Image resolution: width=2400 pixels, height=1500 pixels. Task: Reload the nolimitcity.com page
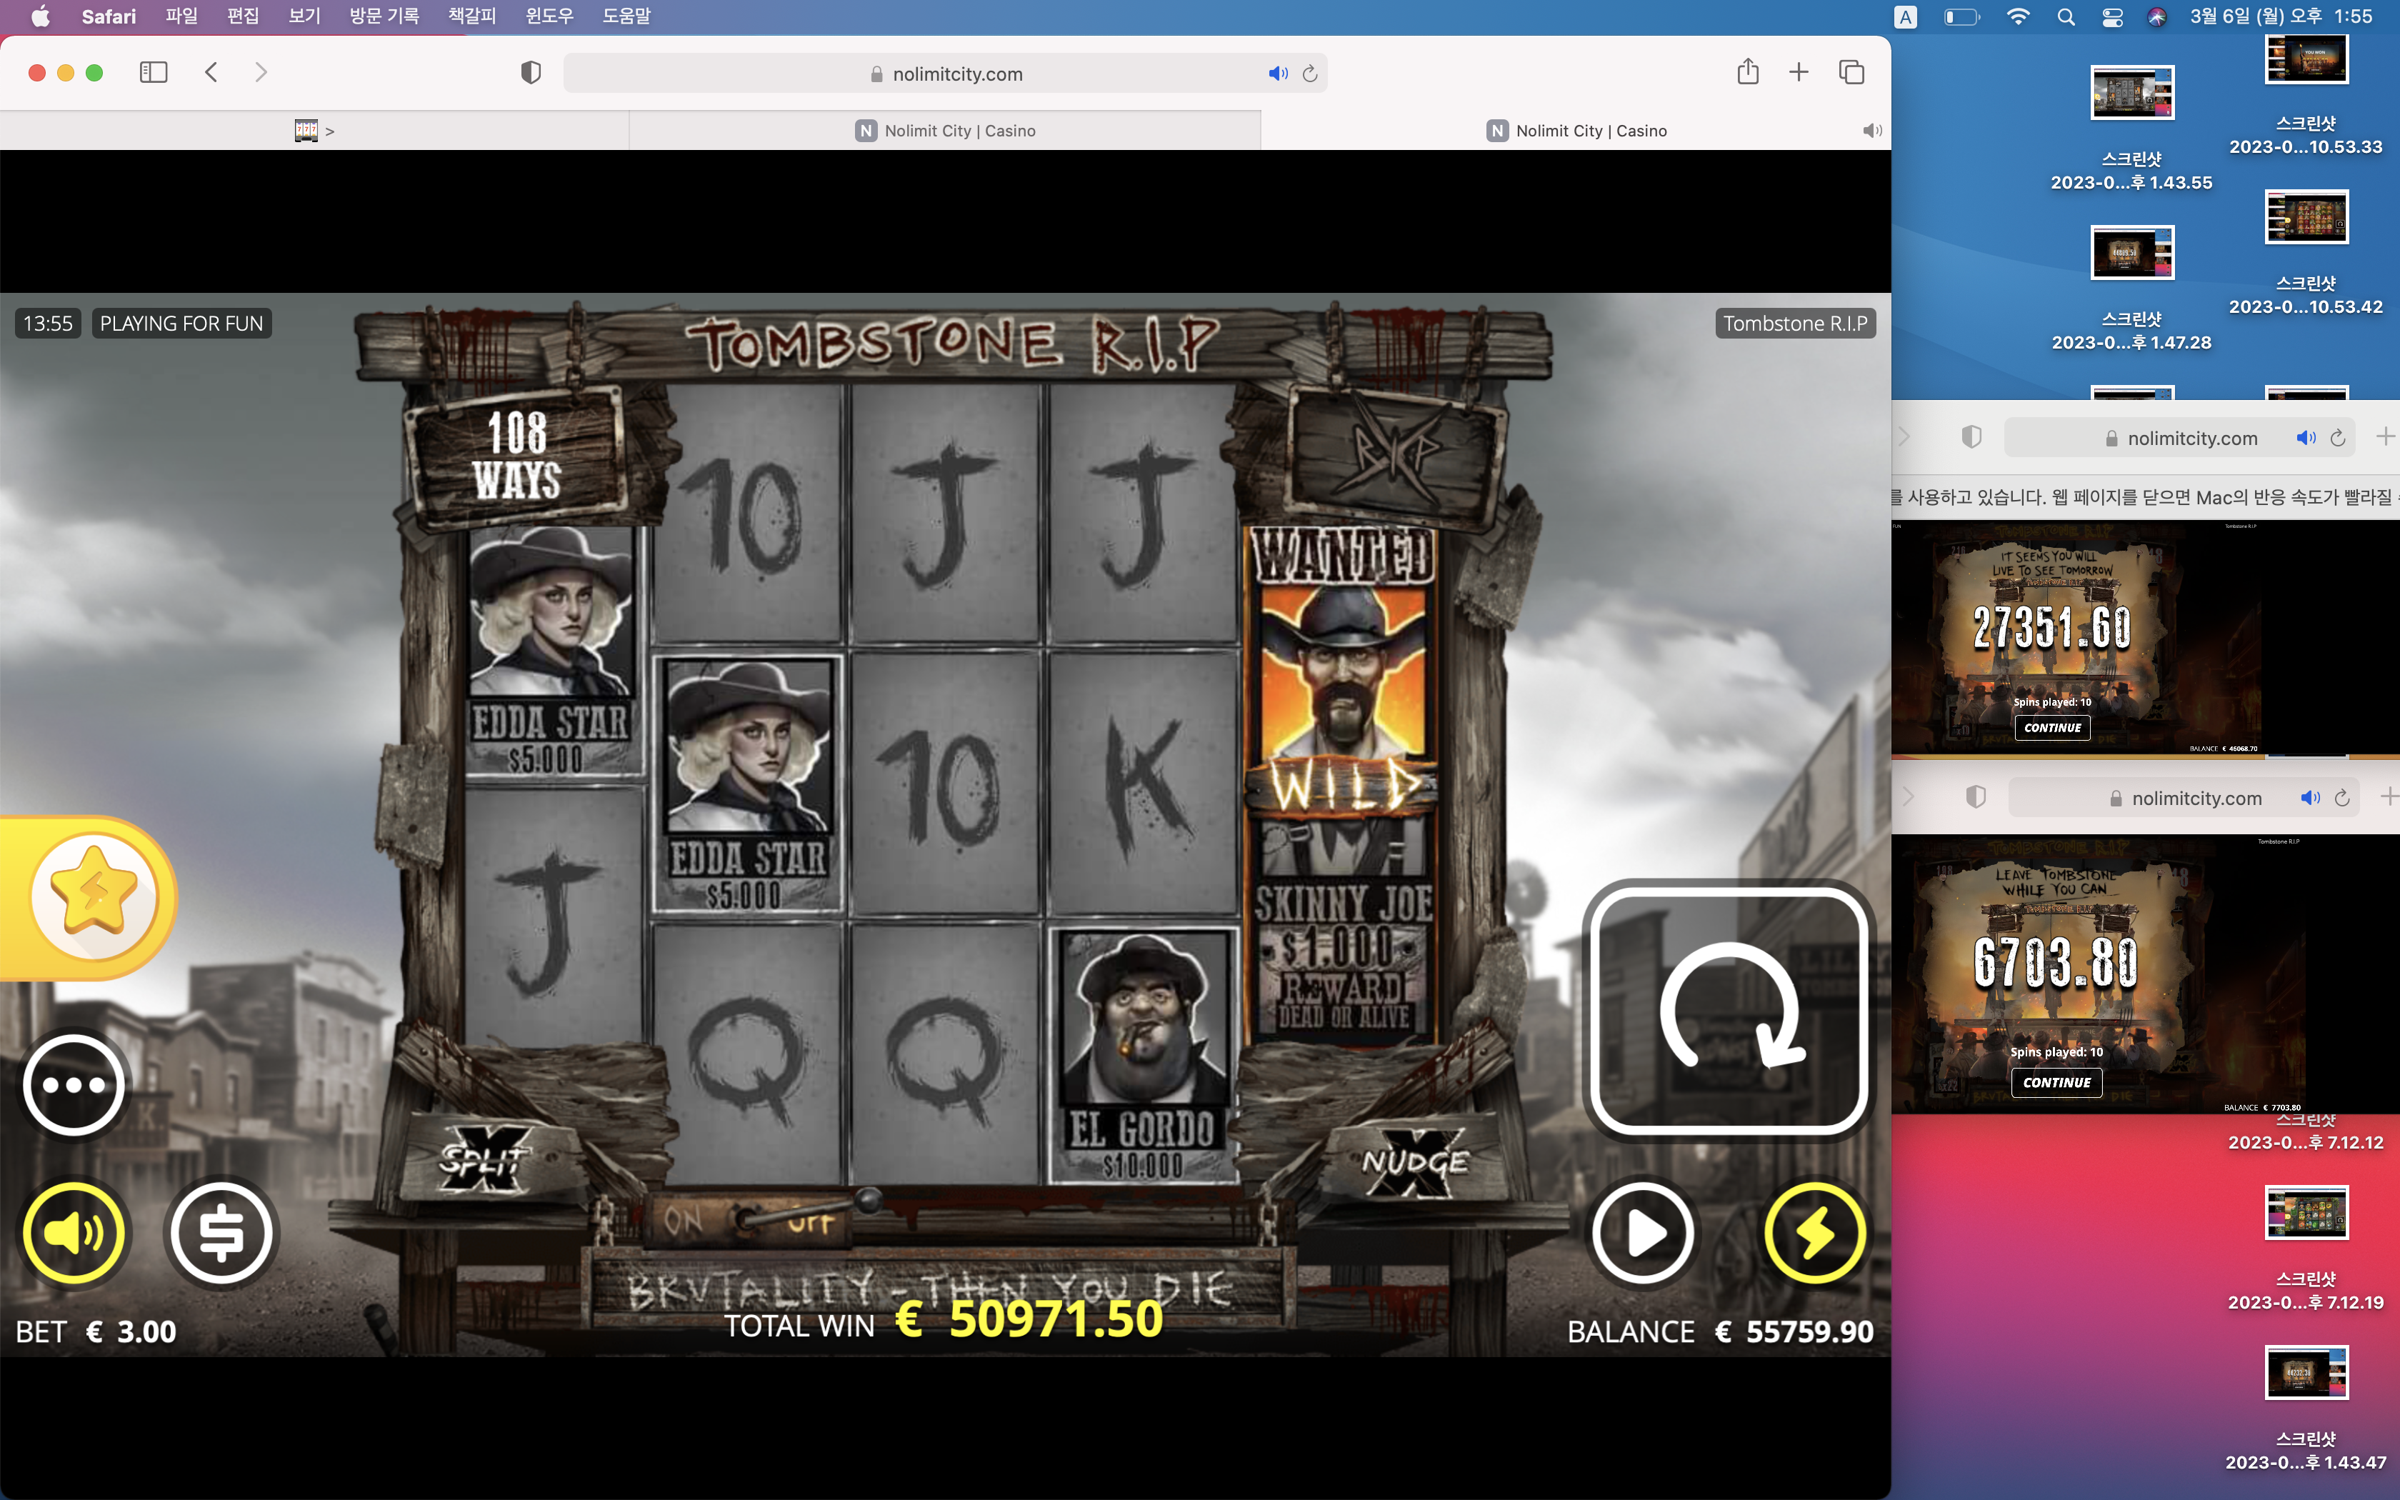click(x=1310, y=74)
